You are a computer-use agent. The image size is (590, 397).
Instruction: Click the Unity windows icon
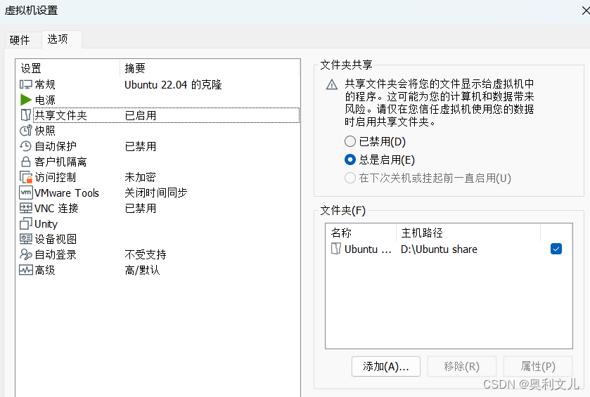[x=25, y=223]
